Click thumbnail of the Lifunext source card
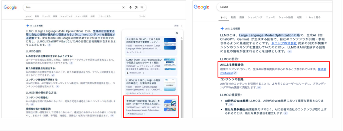The width and height of the screenshot is (343, 131). 170,106
